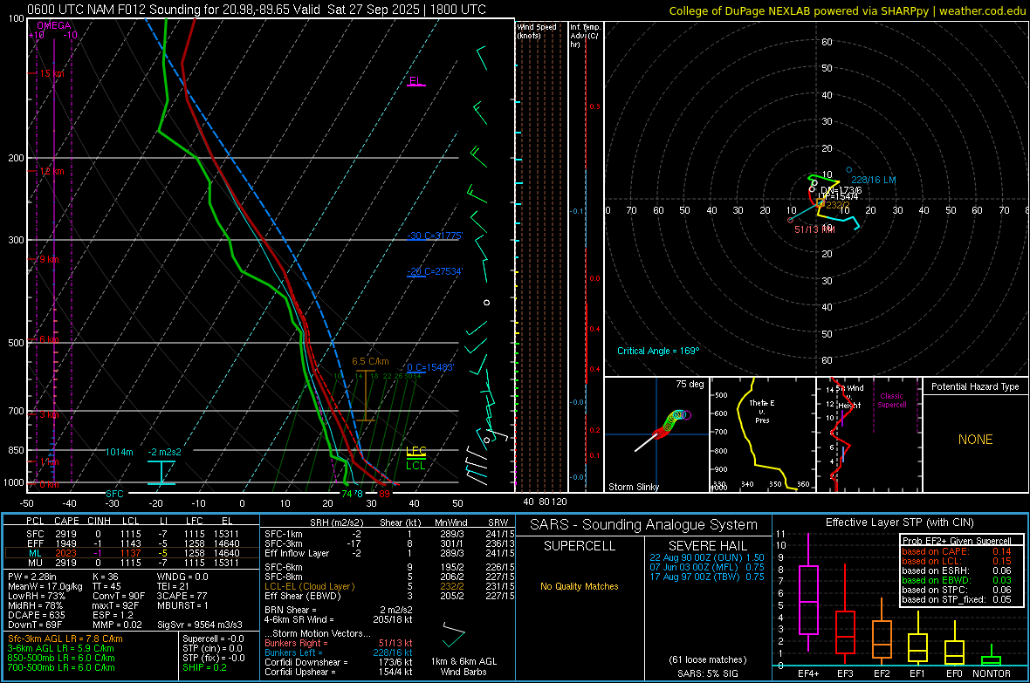1030x683 pixels.
Task: Click the surface temperature value 89
Action: pyautogui.click(x=384, y=494)
